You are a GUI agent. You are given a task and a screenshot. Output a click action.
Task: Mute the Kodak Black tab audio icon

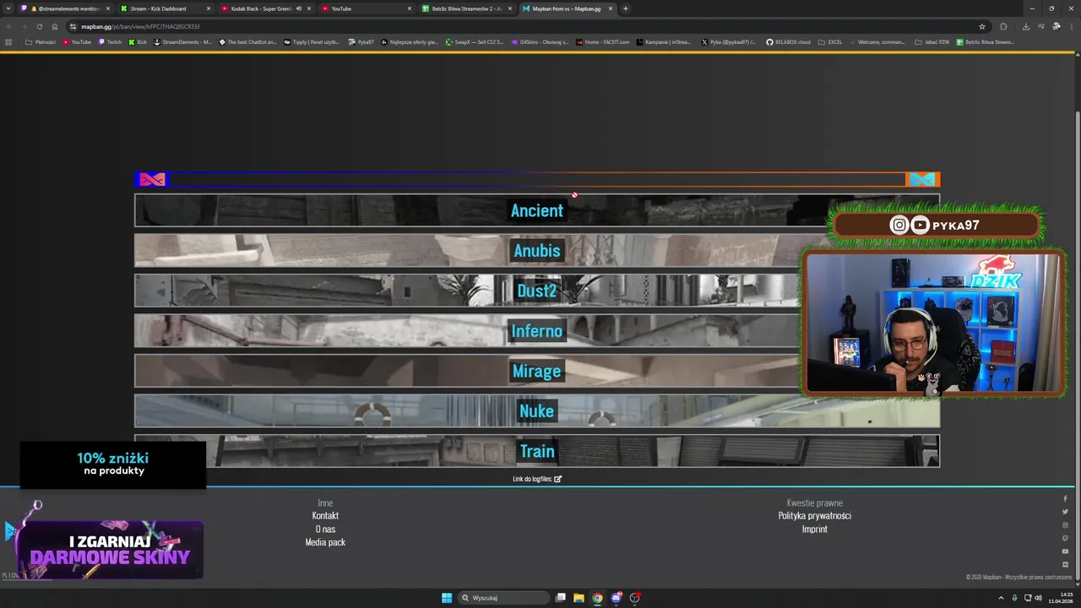tap(298, 8)
